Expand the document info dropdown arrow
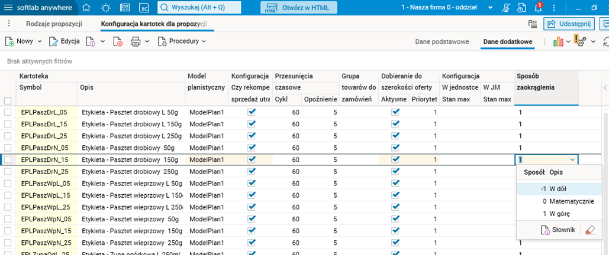The image size is (609, 255). coord(102,41)
